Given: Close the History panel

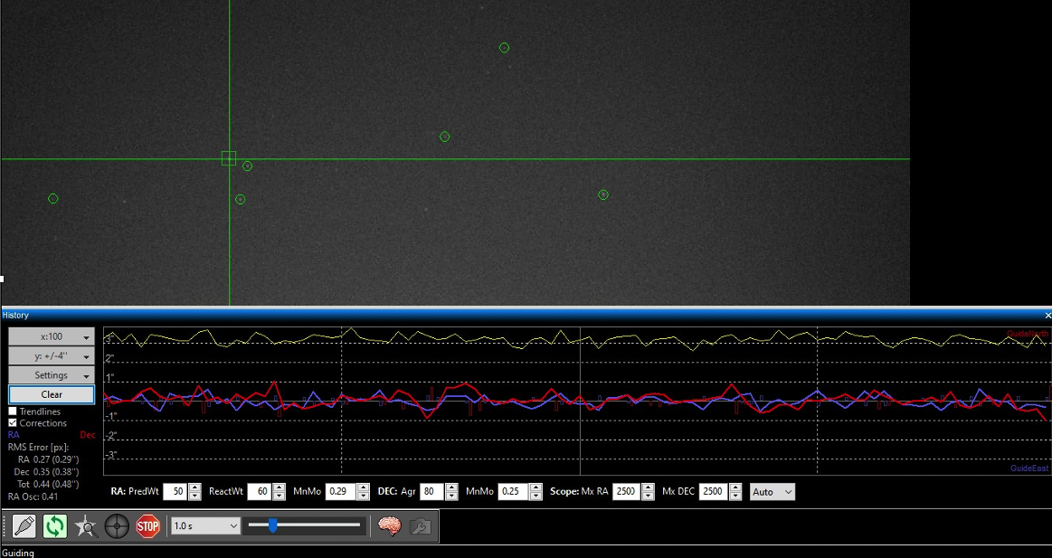Looking at the screenshot, I should tap(1047, 316).
